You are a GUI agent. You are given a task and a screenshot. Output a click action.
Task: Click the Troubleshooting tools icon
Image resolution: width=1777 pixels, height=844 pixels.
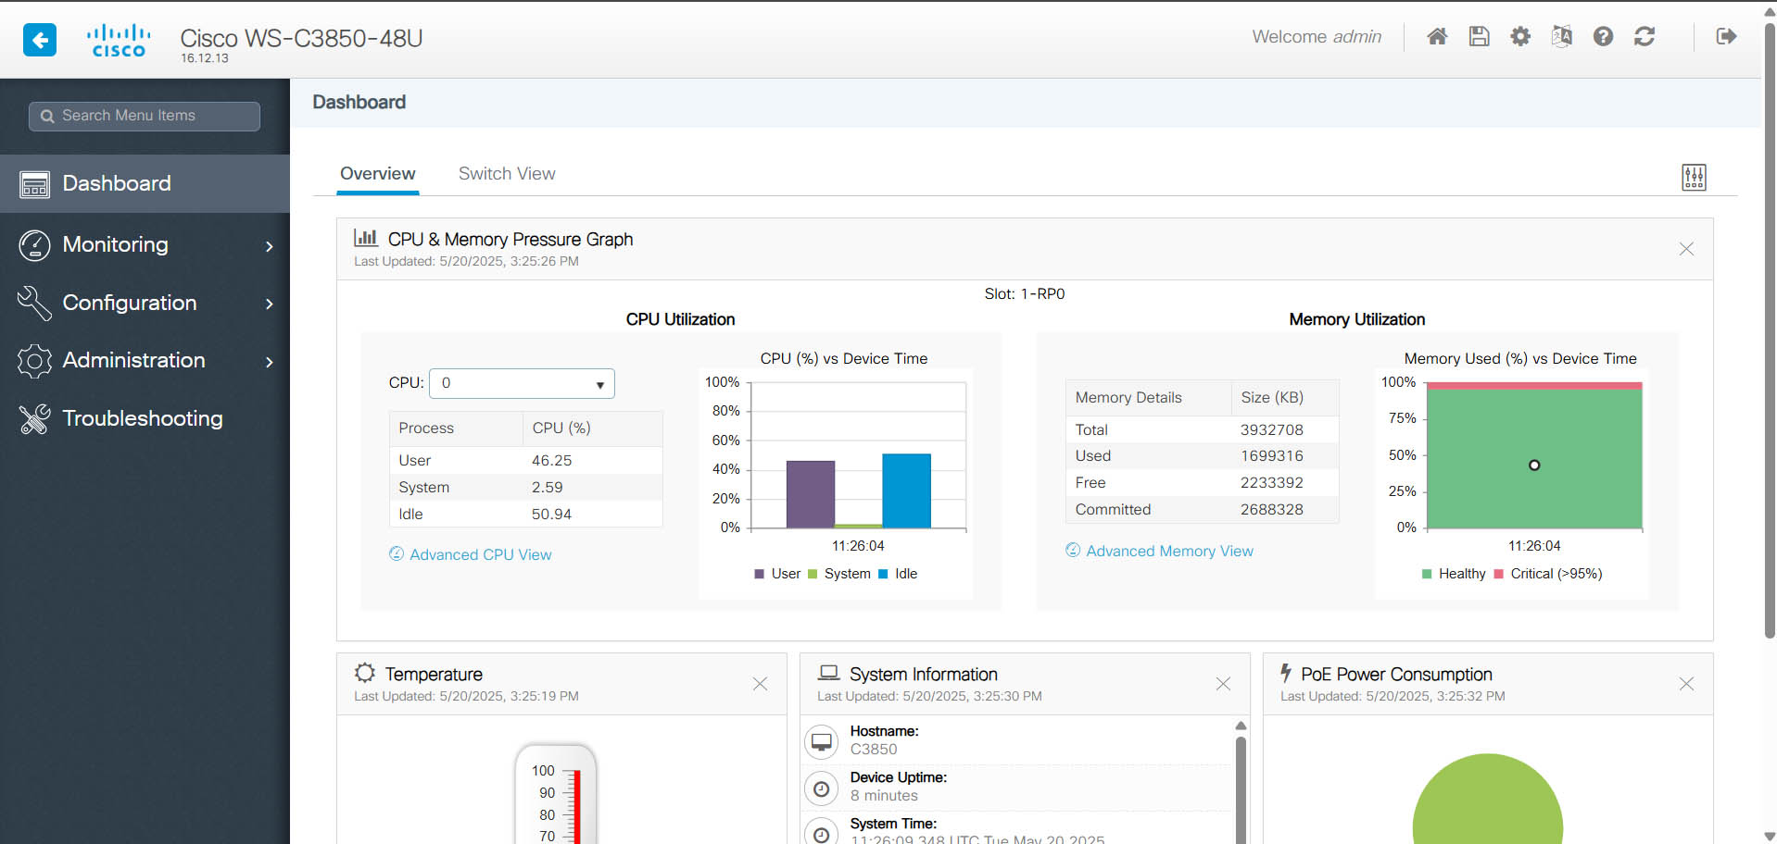click(x=35, y=419)
